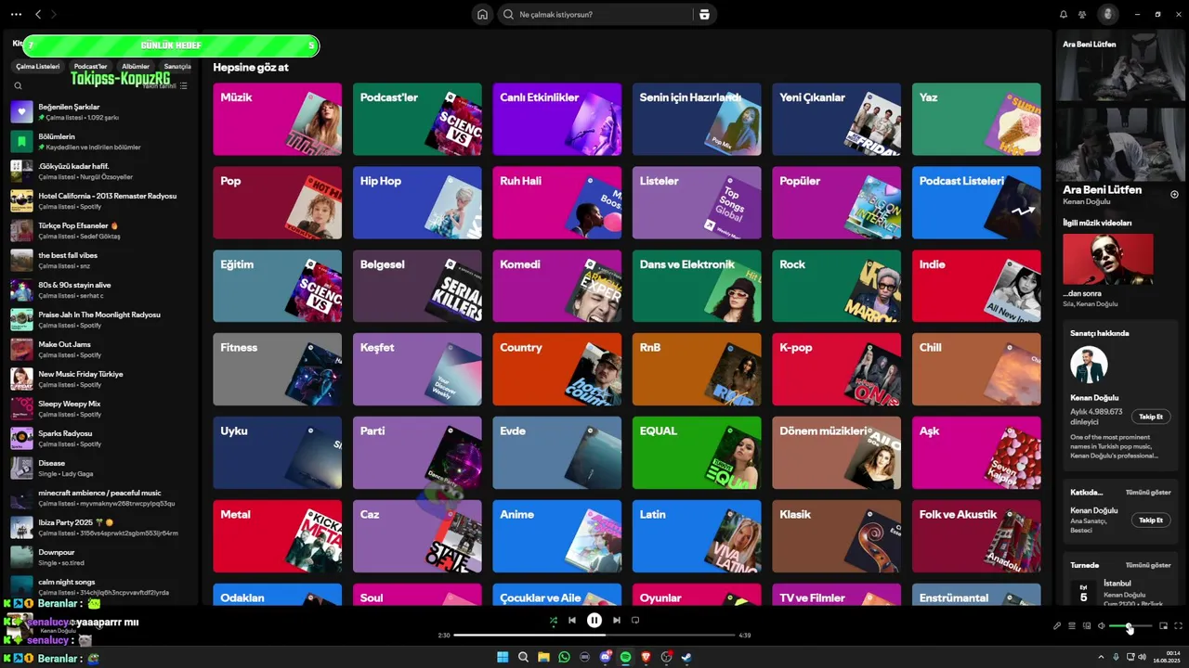Toggle repeat mode

[635, 621]
